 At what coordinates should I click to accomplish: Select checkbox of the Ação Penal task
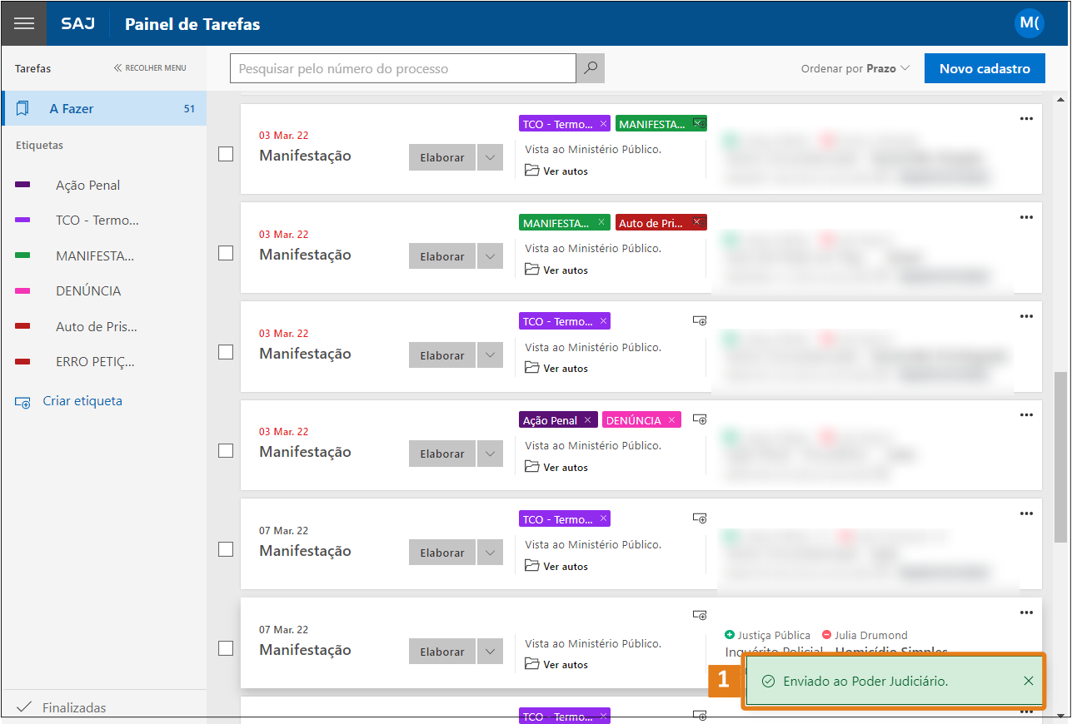click(x=226, y=451)
